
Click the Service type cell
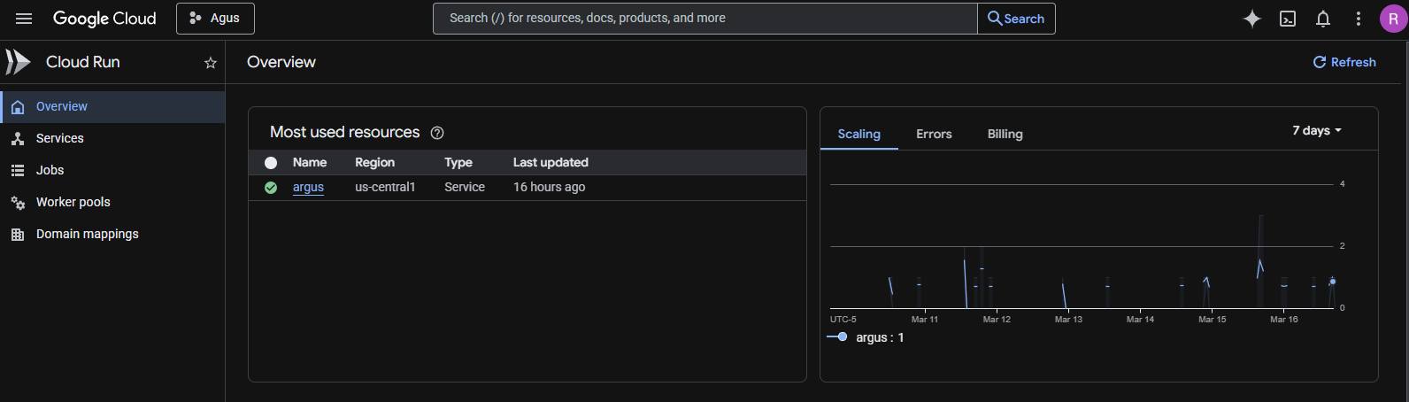[465, 187]
